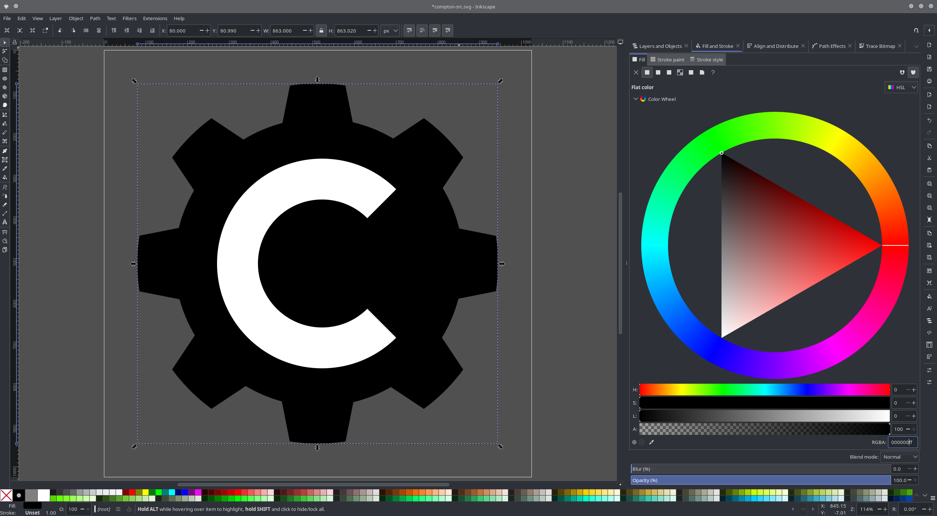Select the Ellipse drawing tool
This screenshot has height=516, width=937.
pos(5,79)
